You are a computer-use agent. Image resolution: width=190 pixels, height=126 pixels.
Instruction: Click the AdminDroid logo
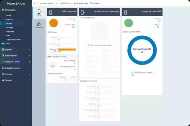16,3
